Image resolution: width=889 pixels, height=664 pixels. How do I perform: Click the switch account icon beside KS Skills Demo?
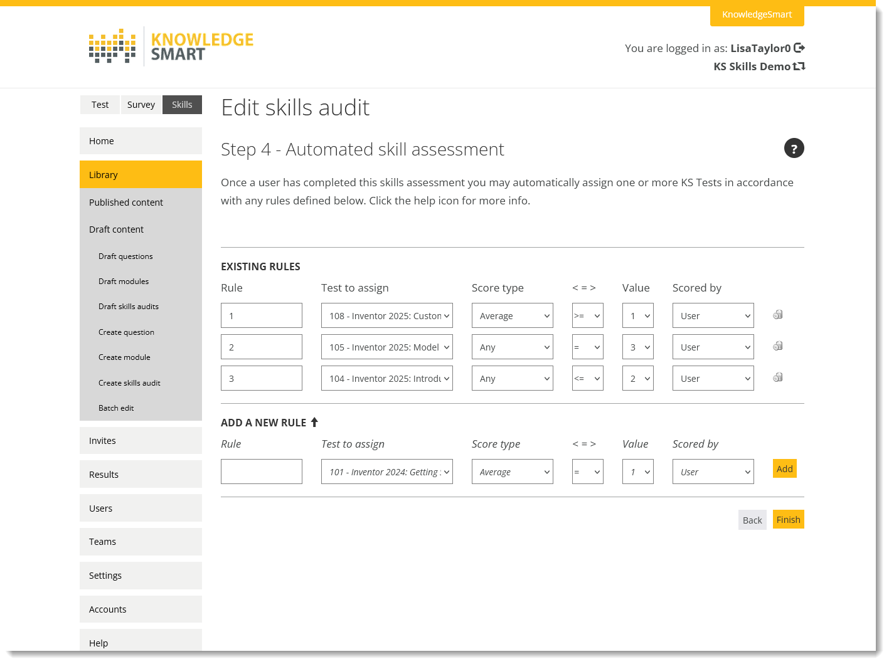799,66
